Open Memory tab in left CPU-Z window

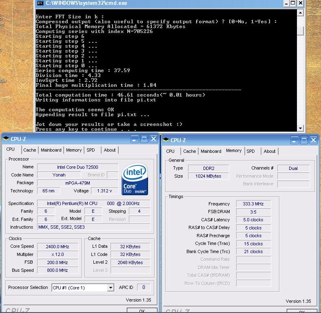tap(74, 150)
